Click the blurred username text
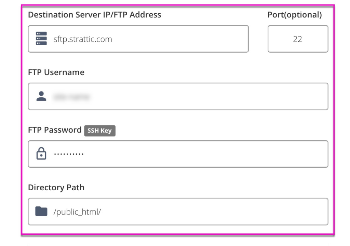This screenshot has width=350, height=246. pos(72,97)
